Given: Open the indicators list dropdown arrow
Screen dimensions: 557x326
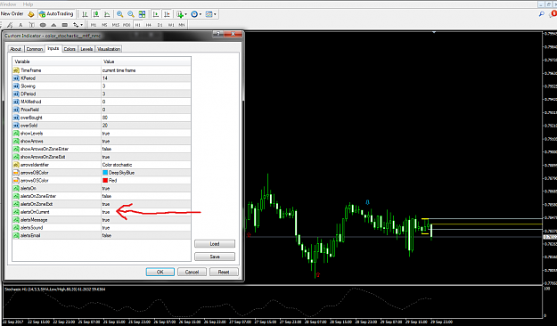Looking at the screenshot, I should pos(185,14).
